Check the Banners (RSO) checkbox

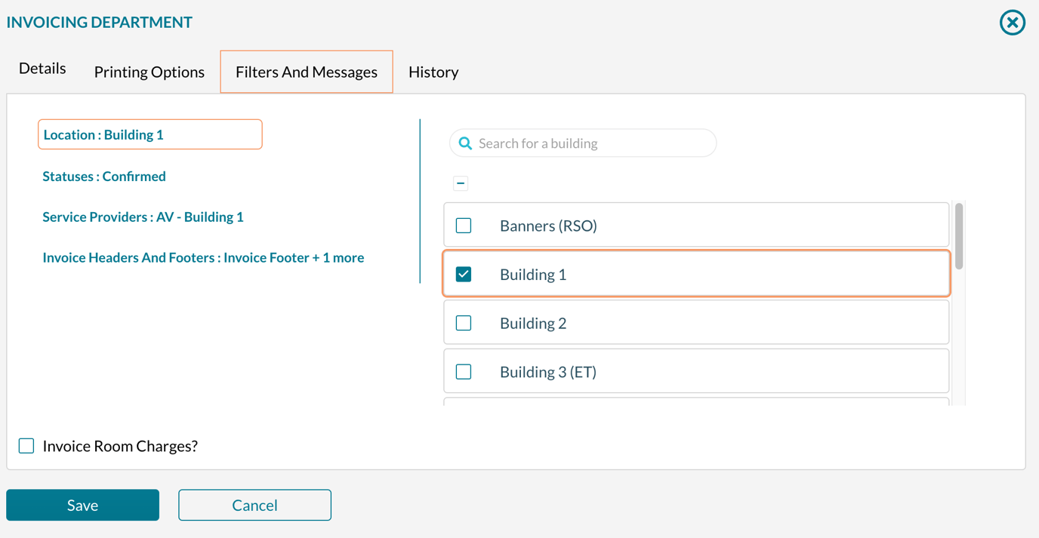[463, 225]
